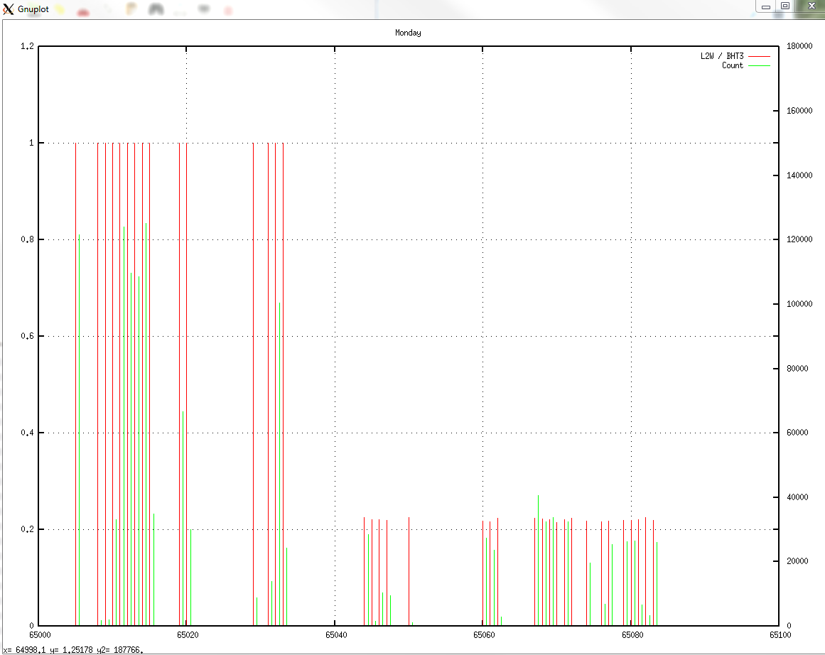The image size is (825, 655).
Task: Click the mouse coordinates readout in the status bar
Action: (73, 650)
